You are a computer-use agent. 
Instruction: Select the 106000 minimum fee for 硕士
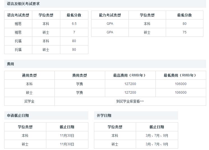[180, 93]
